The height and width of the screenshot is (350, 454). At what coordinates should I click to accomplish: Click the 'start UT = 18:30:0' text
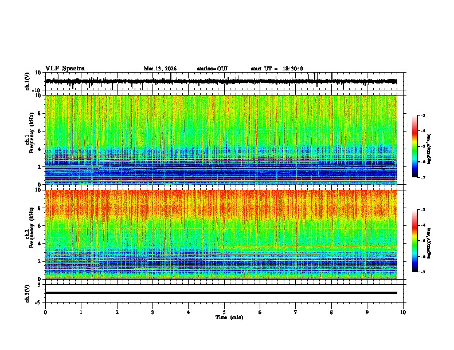point(277,69)
